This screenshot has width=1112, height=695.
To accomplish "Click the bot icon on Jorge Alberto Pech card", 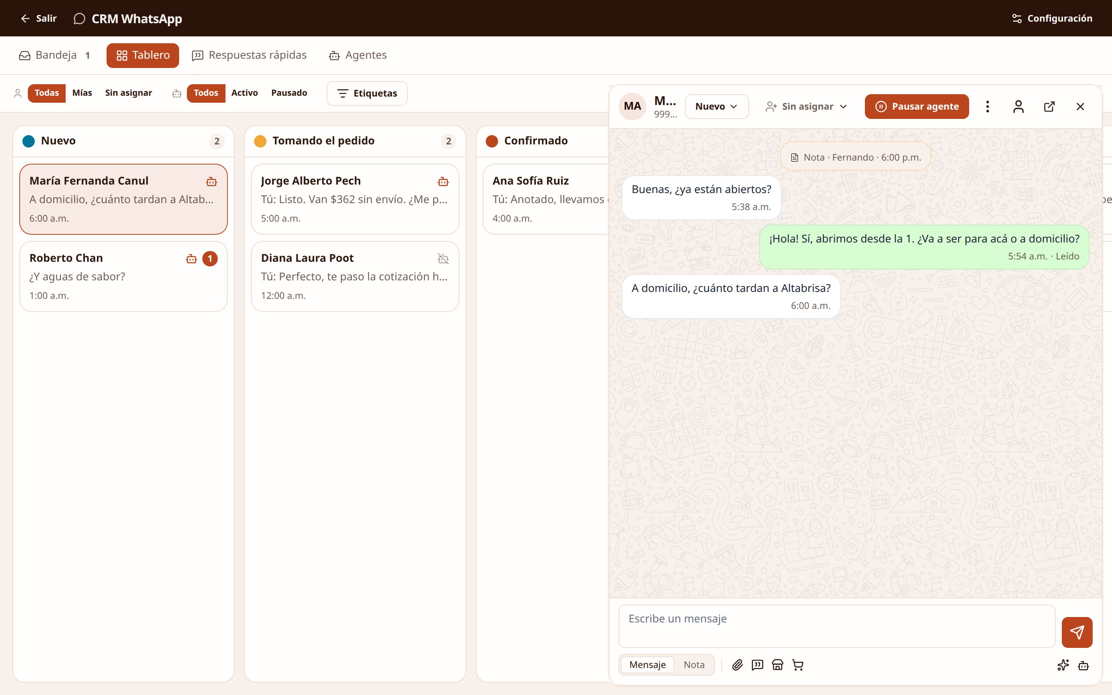I will point(443,181).
